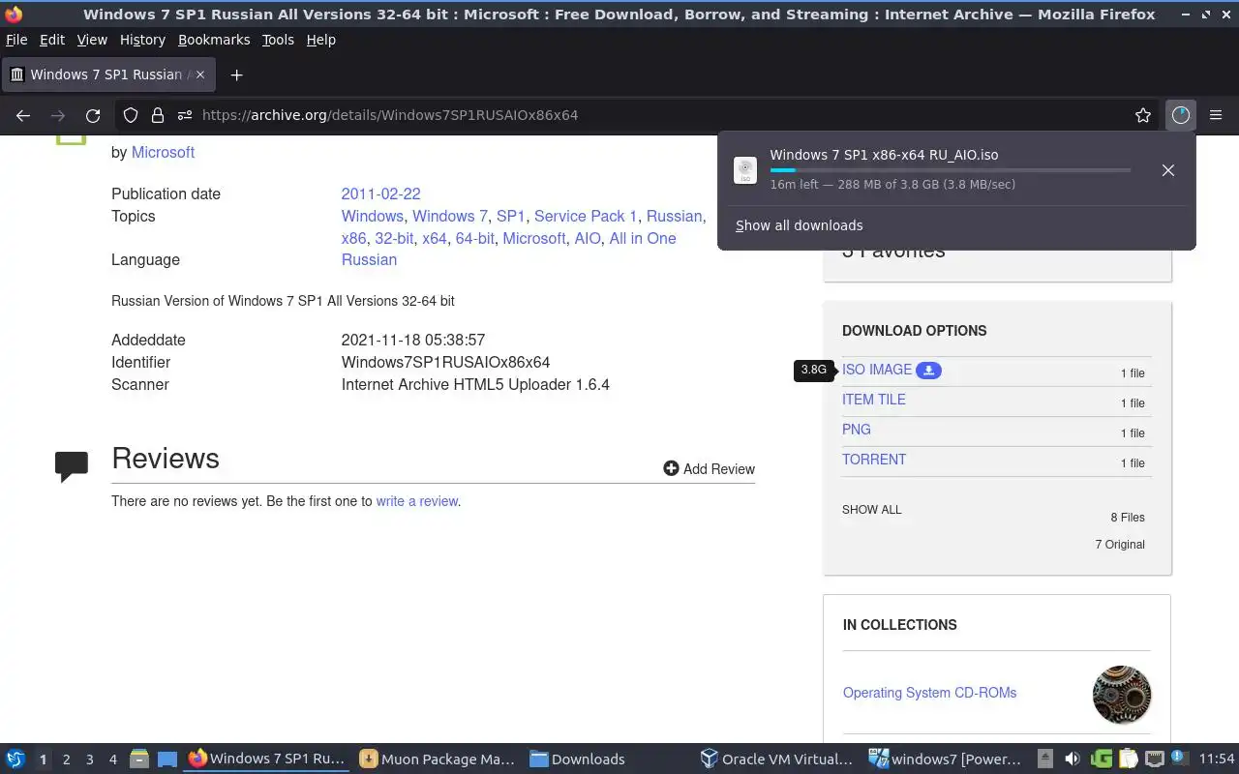Viewport: 1239px width, 774px height.
Task: Open the Tools menu
Action: click(x=278, y=40)
